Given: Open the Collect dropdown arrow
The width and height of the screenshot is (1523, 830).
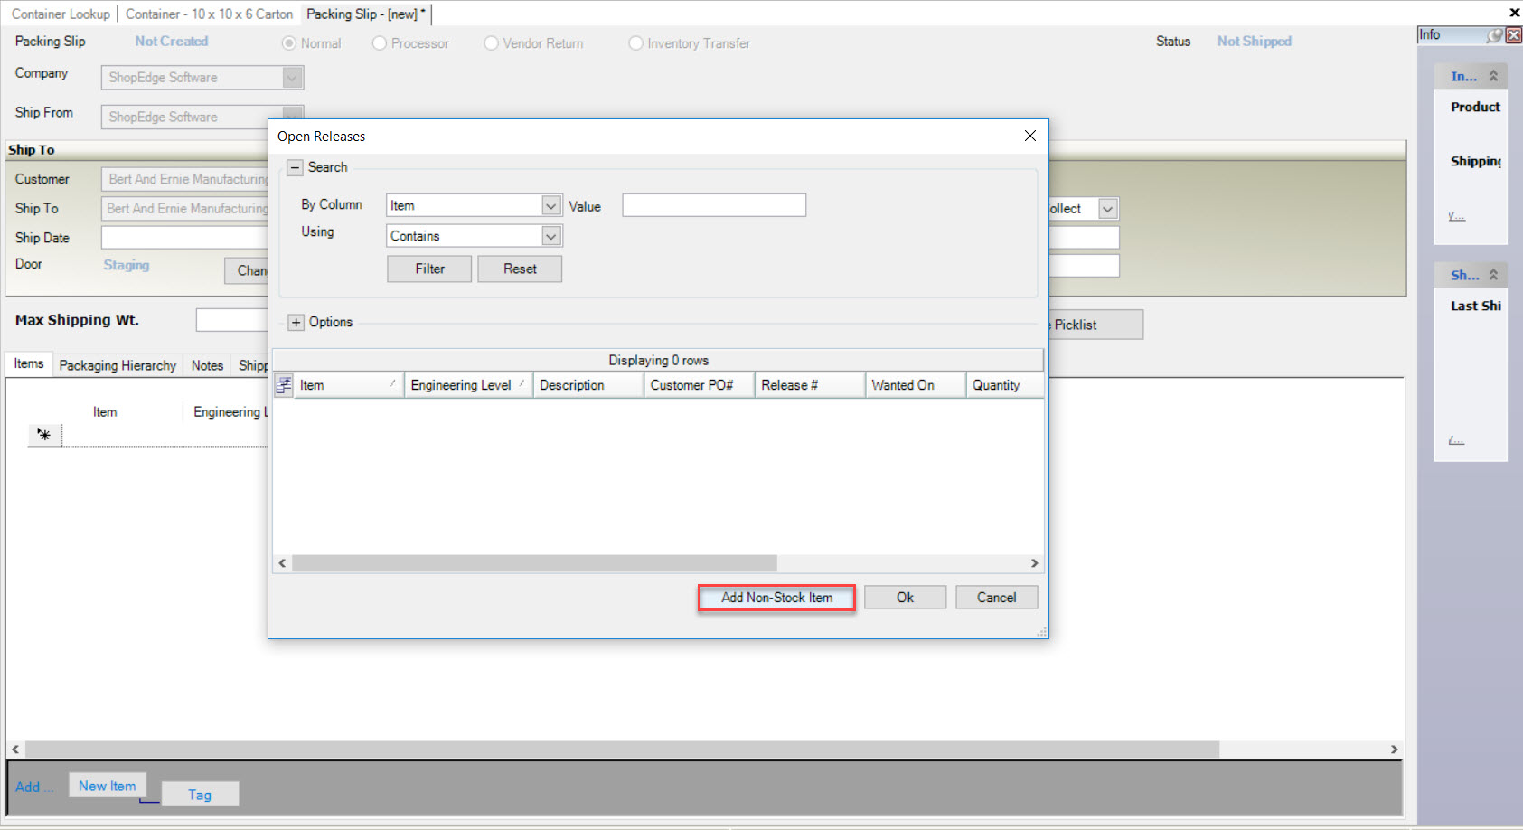Looking at the screenshot, I should click(1108, 209).
